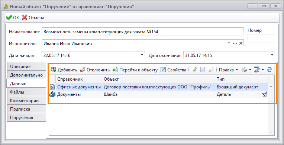This screenshot has width=284, height=145.
Task: Open Свойства from the toolbar
Action: [x=174, y=70]
